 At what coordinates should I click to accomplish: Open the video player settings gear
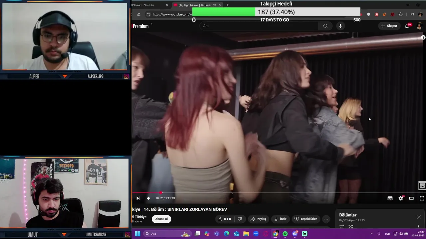coord(401,198)
